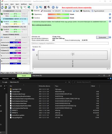Screen dimensions: 112x134
Task: Select the file PPP00772
Action: (15, 113)
